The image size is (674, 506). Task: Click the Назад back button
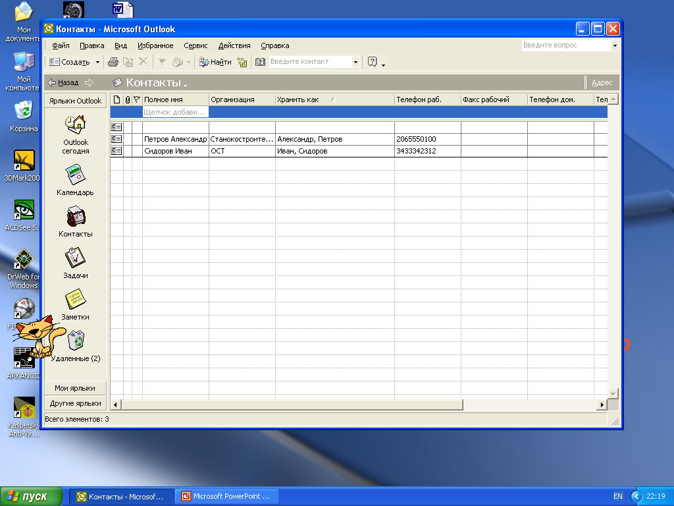coord(63,82)
